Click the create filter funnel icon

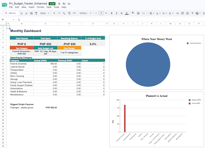pos(192,13)
